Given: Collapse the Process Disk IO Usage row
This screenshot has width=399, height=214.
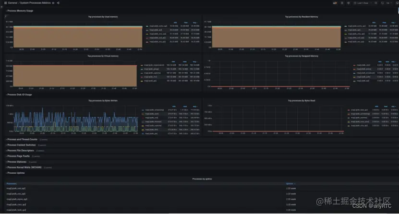Looking at the screenshot, I should point(19,95).
